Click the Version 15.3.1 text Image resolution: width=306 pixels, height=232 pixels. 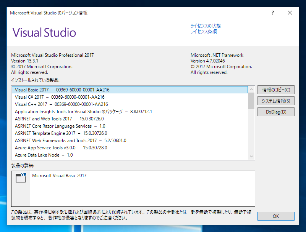(24, 61)
